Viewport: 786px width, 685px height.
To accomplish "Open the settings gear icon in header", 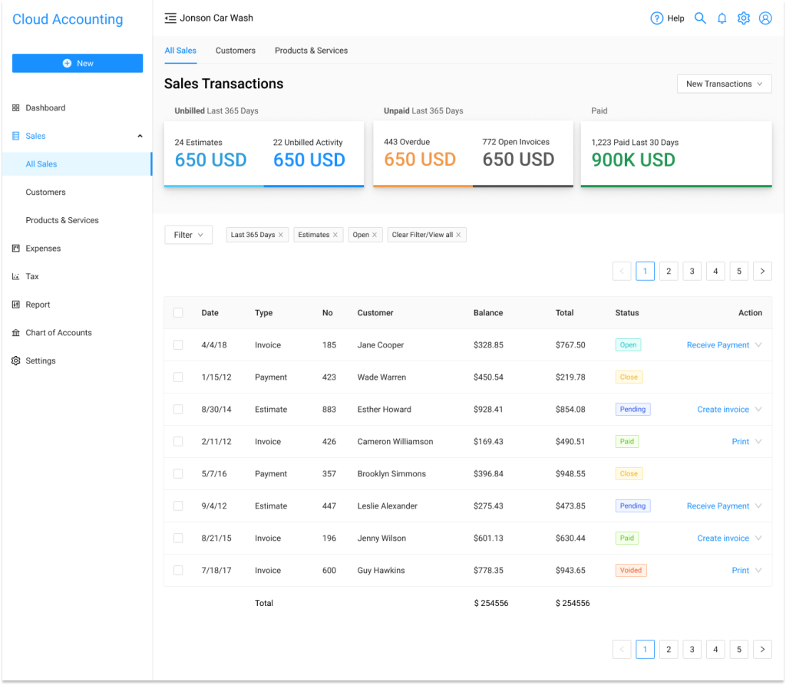I will [743, 18].
